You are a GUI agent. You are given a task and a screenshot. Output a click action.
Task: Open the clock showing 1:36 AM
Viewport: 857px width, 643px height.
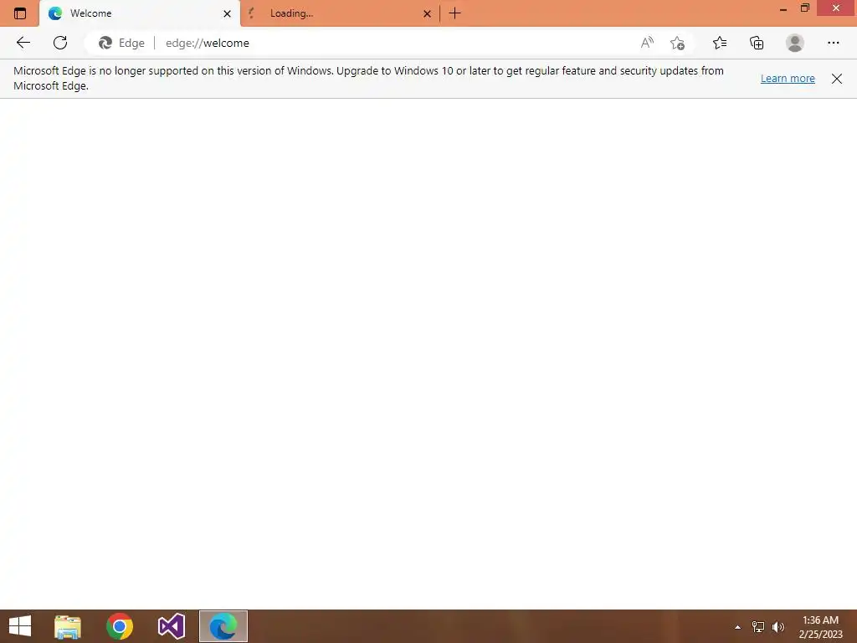820,627
